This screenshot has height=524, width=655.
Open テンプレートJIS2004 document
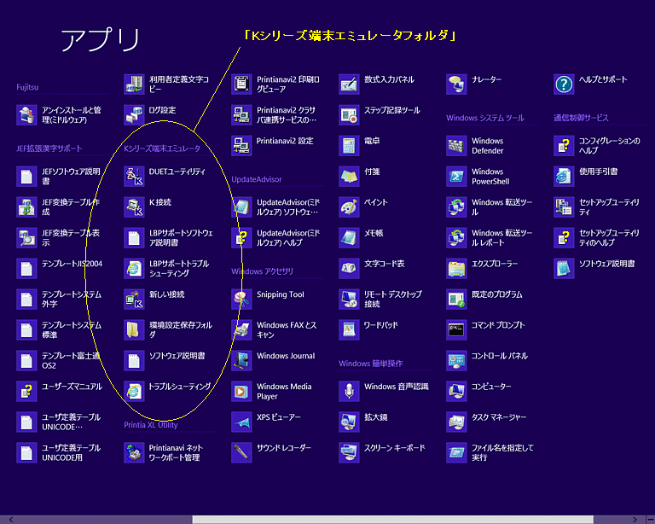pyautogui.click(x=26, y=268)
